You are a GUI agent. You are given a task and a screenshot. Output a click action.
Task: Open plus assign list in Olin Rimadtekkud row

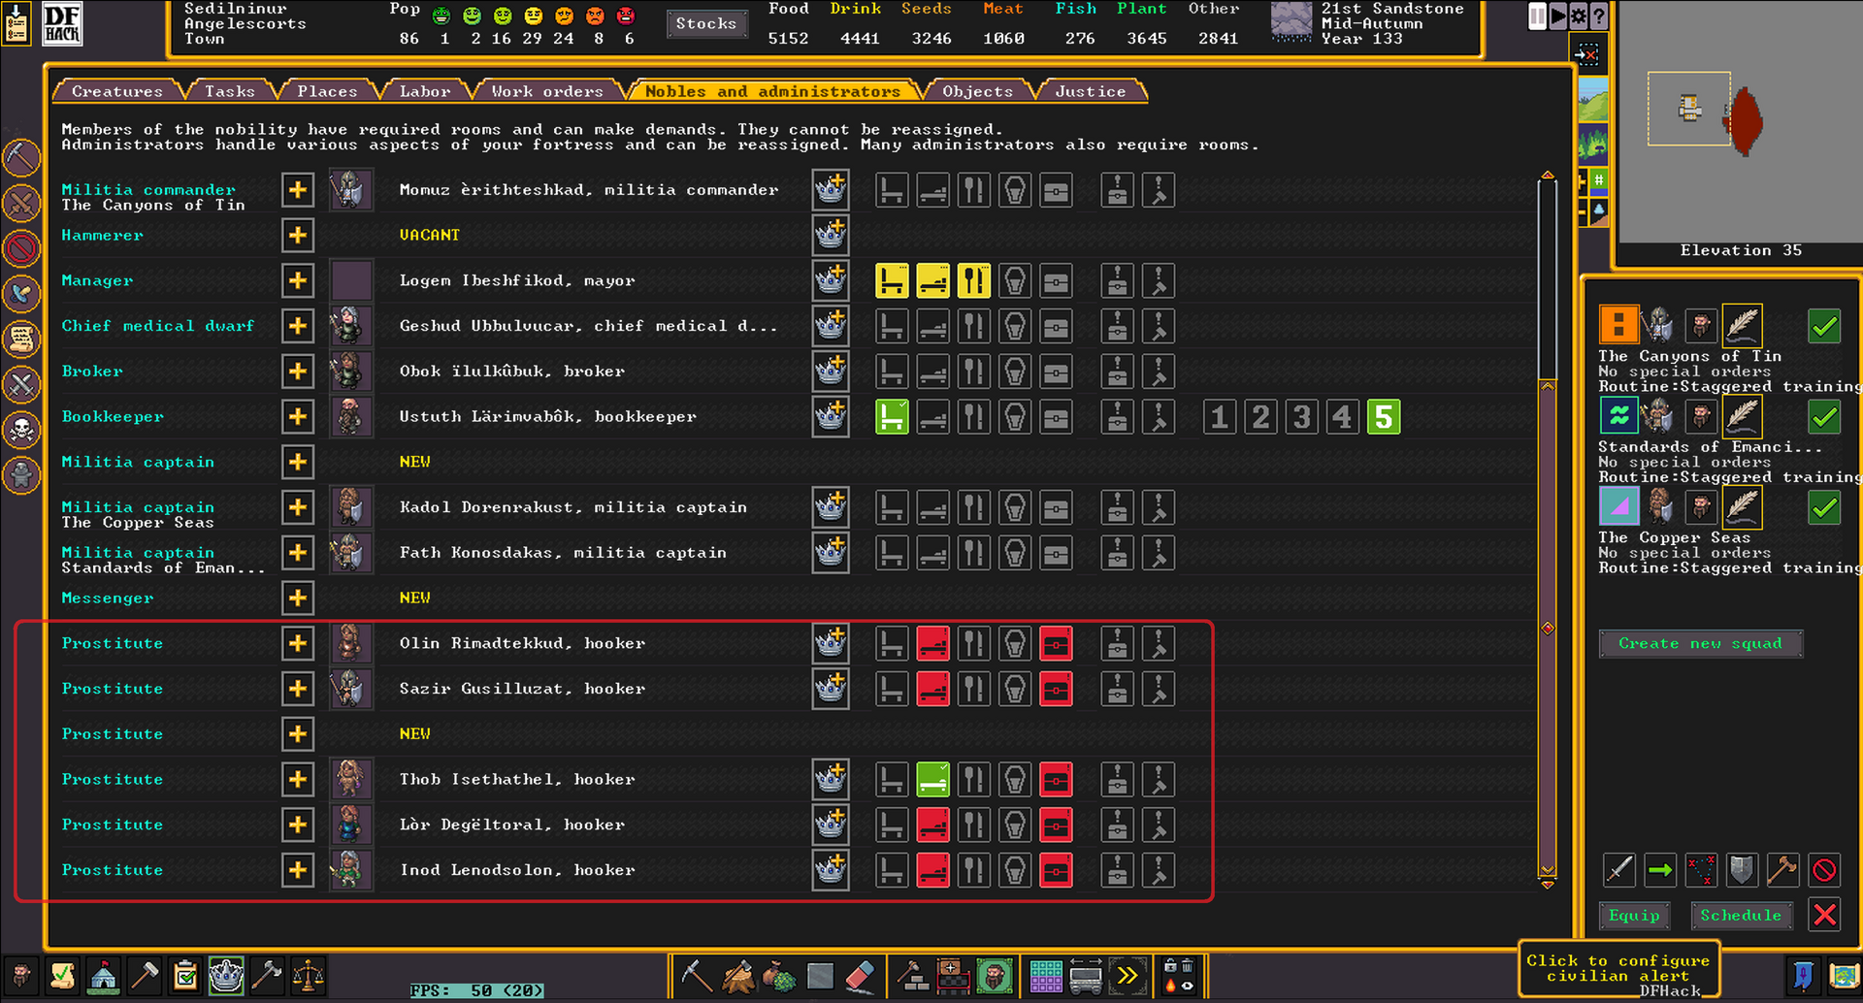click(298, 643)
